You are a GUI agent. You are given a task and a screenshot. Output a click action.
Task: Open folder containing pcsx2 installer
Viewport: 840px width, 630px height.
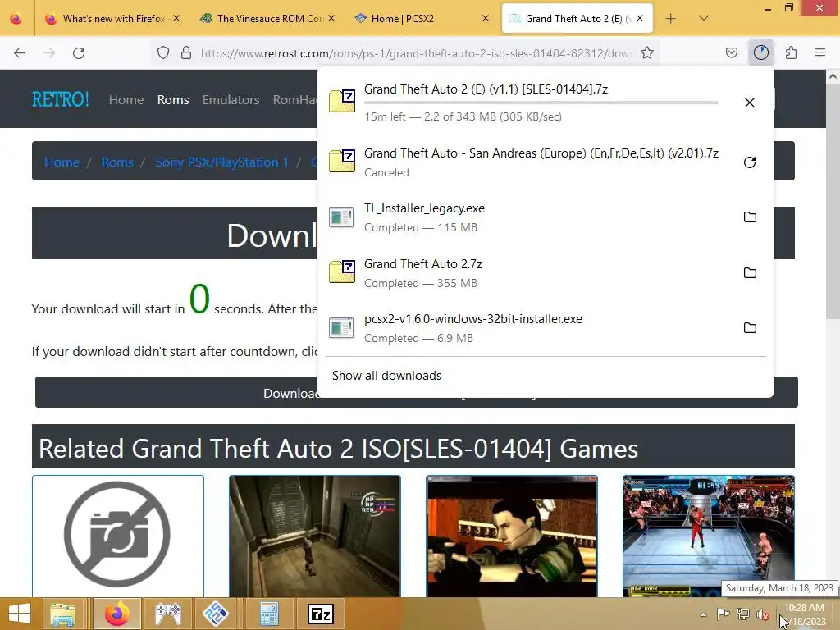coord(750,328)
